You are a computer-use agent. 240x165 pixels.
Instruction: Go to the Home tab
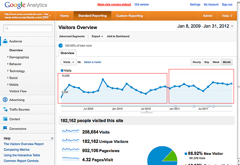(x=64, y=16)
